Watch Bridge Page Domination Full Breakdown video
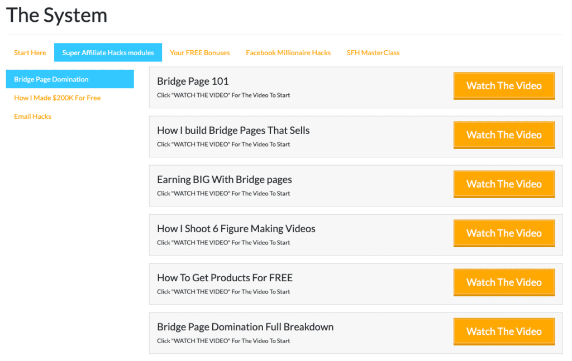This screenshot has height=361, width=572. tap(504, 332)
